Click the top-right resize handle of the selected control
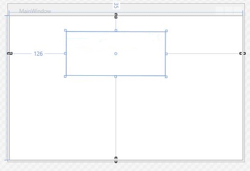Viewport: 250px width, 171px height. [x=167, y=31]
